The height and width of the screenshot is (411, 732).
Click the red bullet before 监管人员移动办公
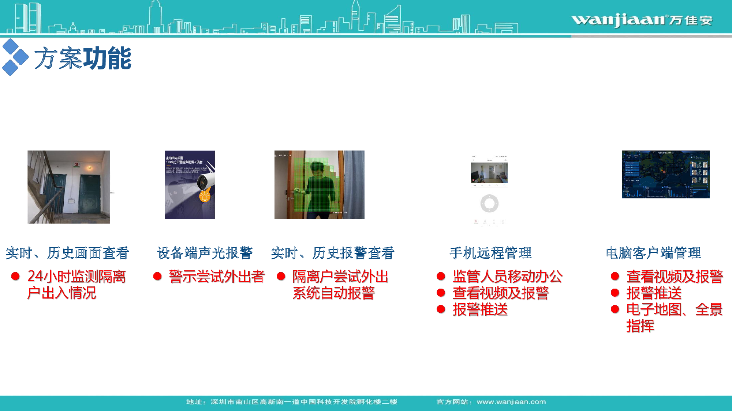coord(441,276)
